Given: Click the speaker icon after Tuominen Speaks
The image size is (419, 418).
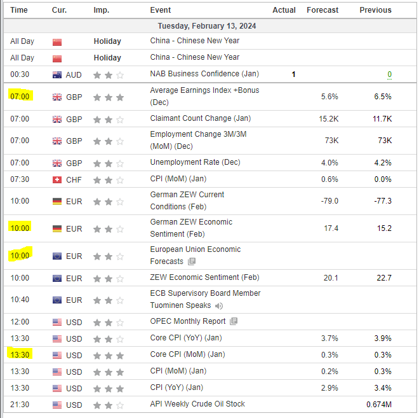Looking at the screenshot, I should coord(219,305).
